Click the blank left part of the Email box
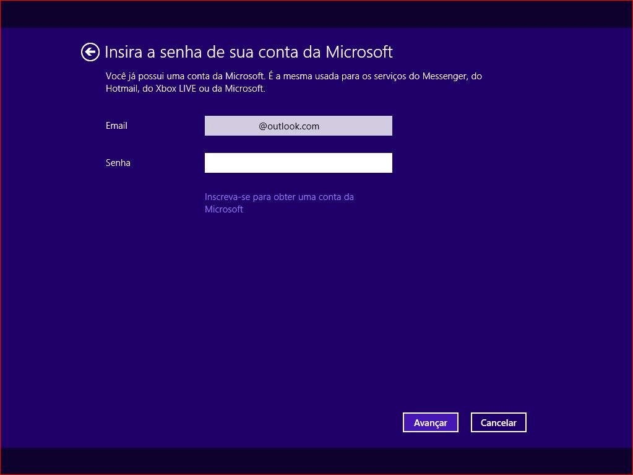The width and height of the screenshot is (633, 475). pyautogui.click(x=230, y=126)
